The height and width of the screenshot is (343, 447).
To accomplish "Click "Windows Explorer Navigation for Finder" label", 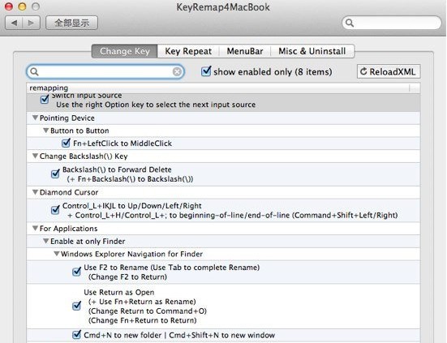I will click(131, 254).
